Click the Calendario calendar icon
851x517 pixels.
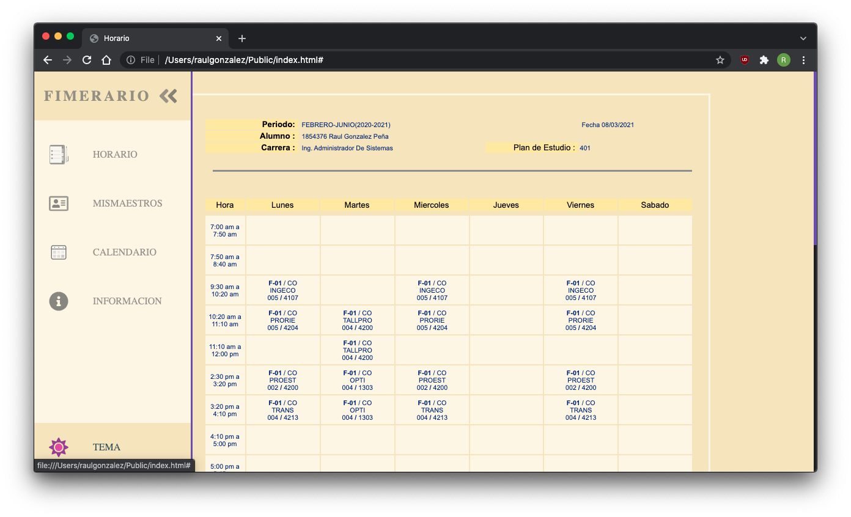(x=59, y=252)
